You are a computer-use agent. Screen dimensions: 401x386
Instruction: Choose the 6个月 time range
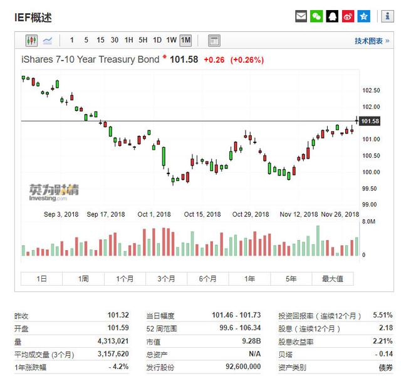click(207, 279)
